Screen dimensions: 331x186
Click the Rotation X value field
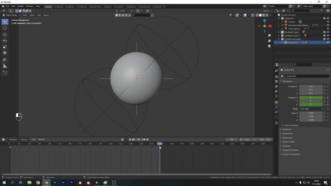(311, 98)
